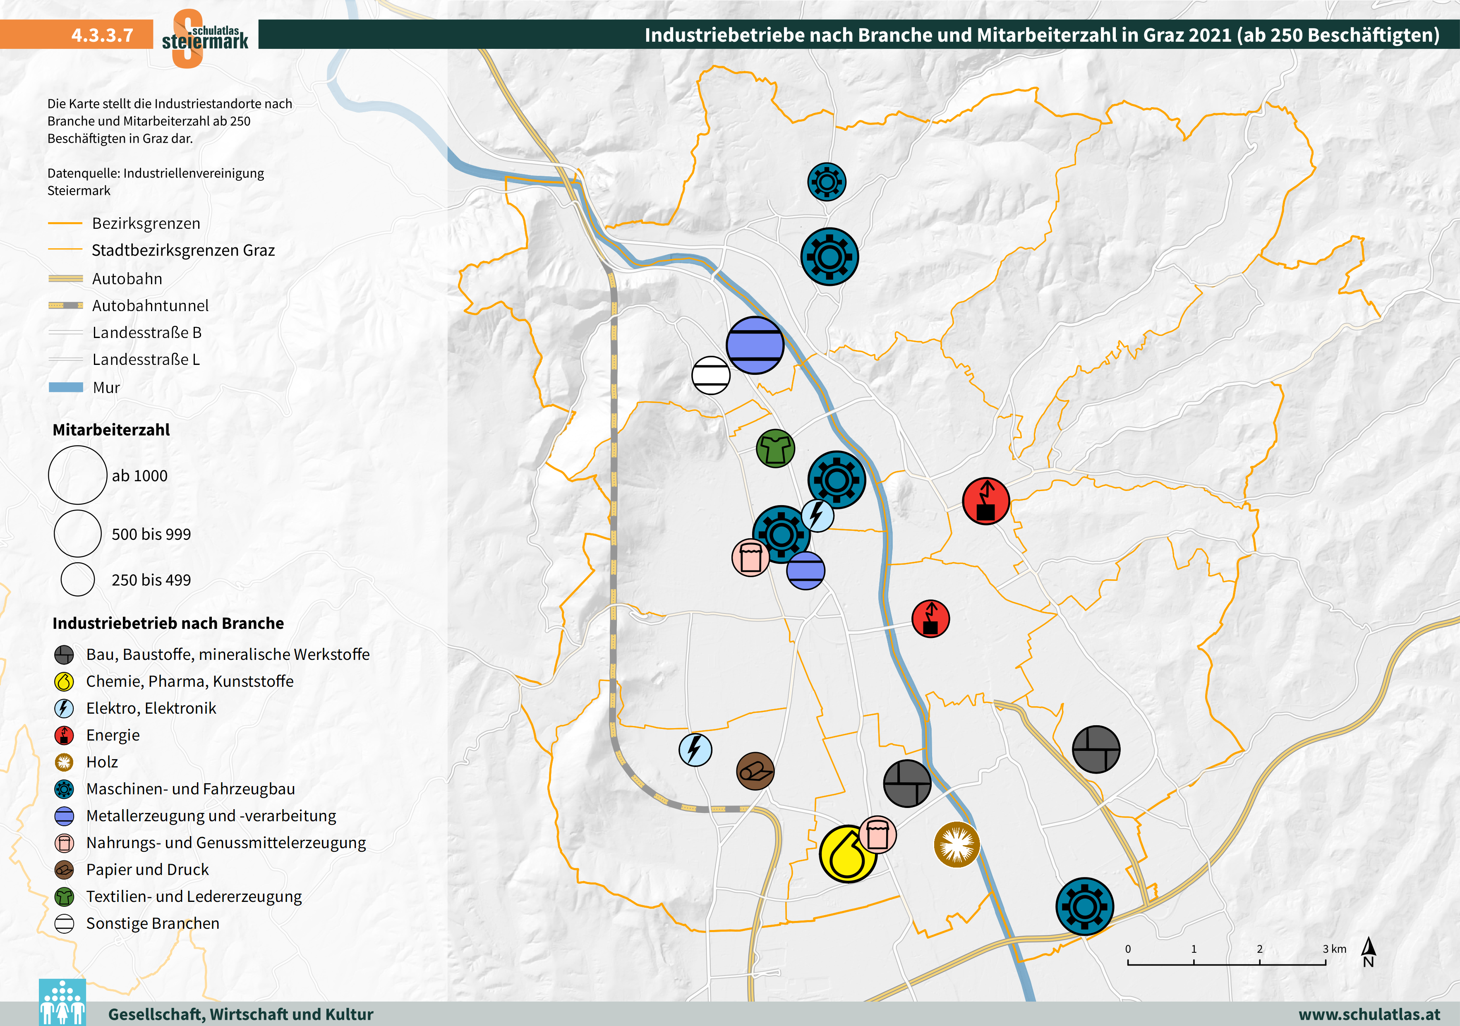Viewport: 1460px width, 1026px height.
Task: Click the brown paper and print marker
Action: pyautogui.click(x=755, y=771)
